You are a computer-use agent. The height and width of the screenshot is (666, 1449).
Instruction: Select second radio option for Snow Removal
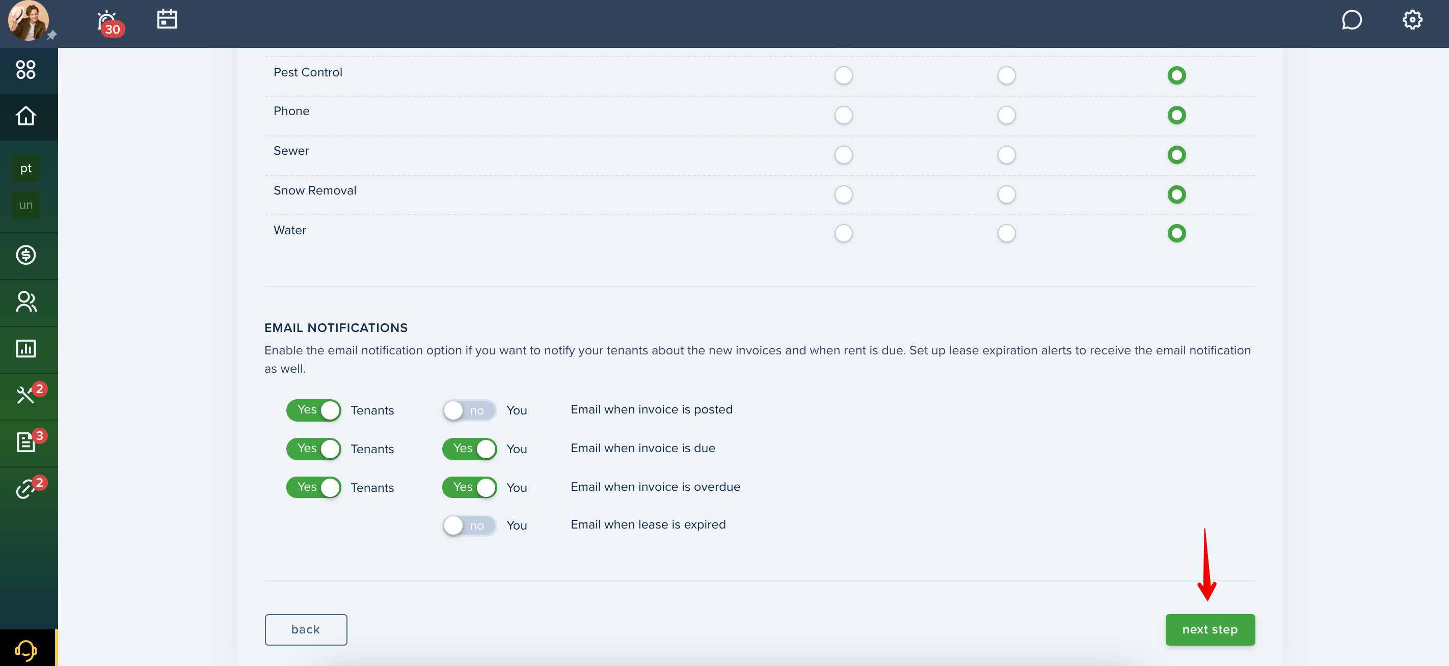click(x=1006, y=195)
